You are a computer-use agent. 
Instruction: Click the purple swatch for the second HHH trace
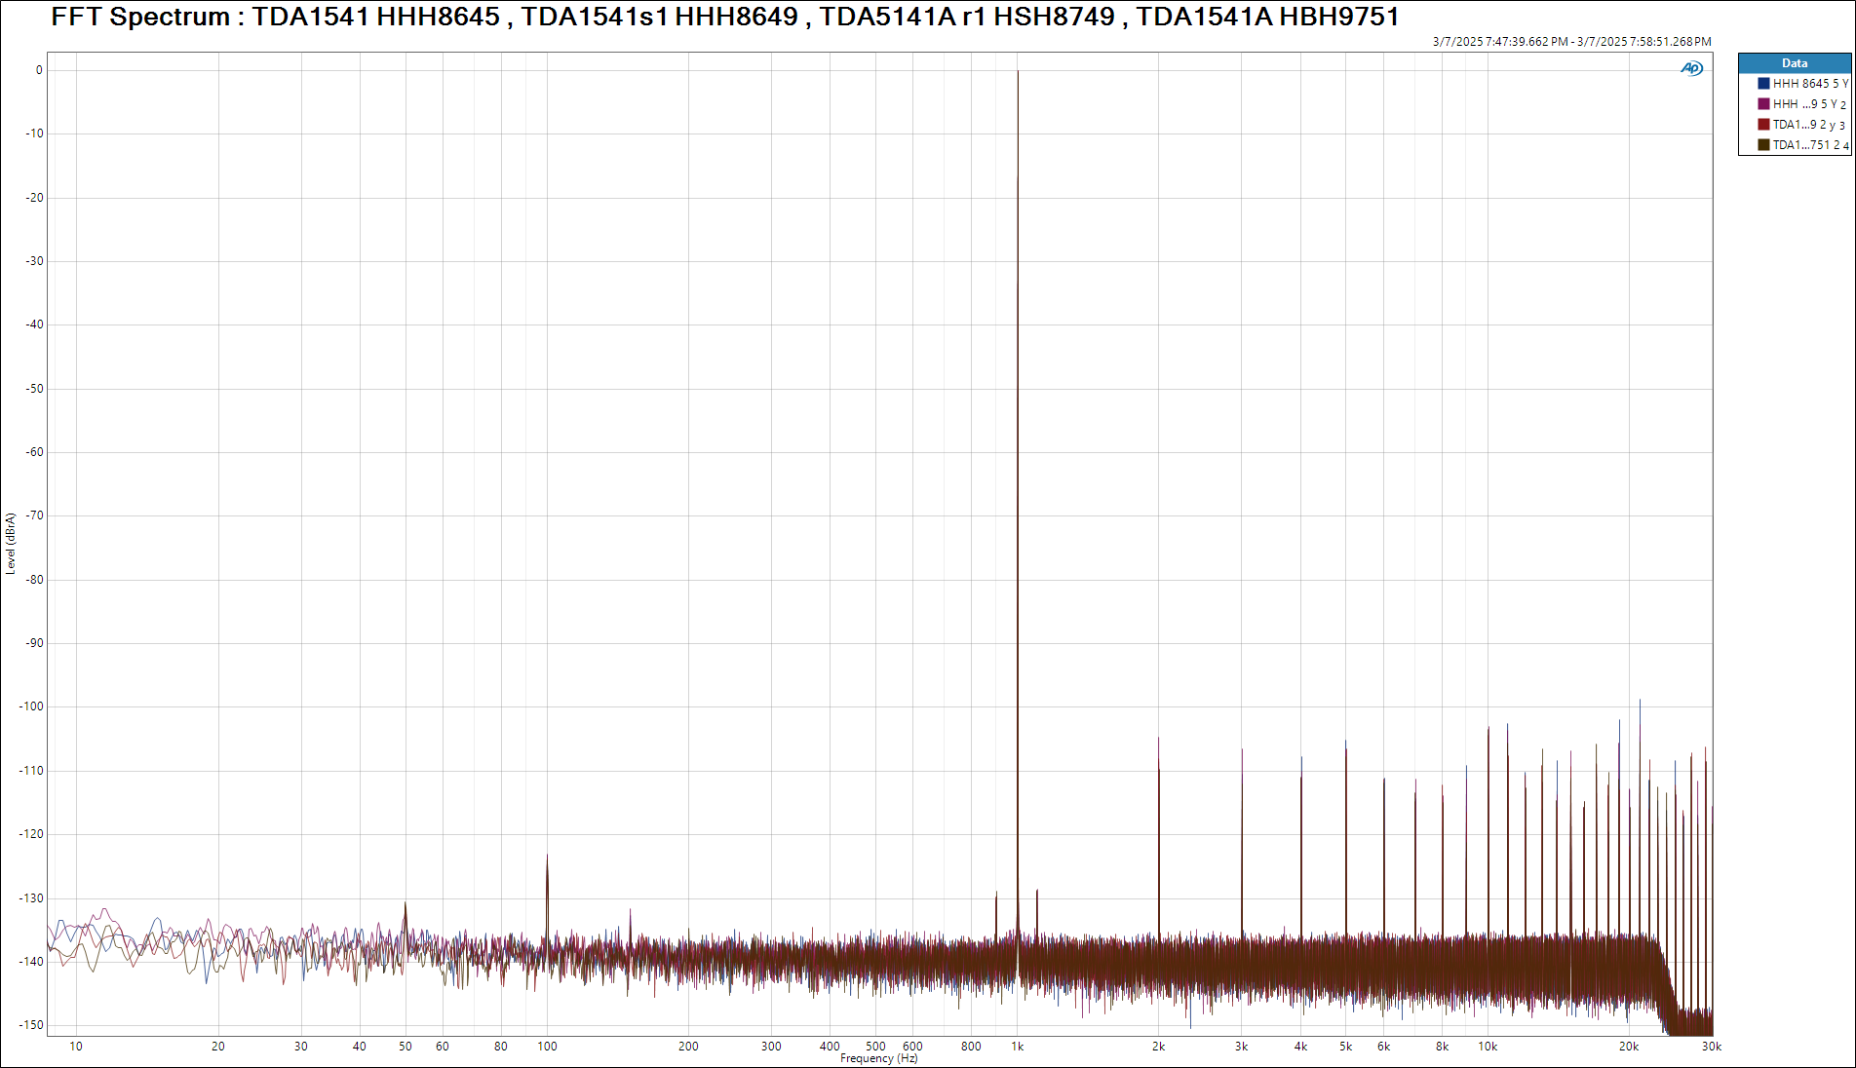[1763, 104]
